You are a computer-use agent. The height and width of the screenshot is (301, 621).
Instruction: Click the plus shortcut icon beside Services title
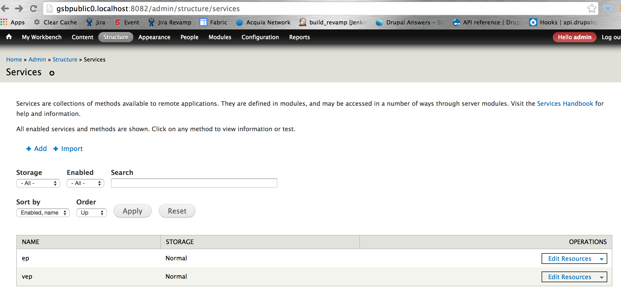52,73
